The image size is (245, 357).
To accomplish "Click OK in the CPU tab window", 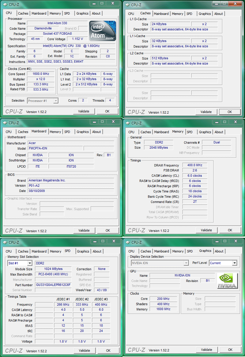I will pyautogui.click(x=107, y=111).
